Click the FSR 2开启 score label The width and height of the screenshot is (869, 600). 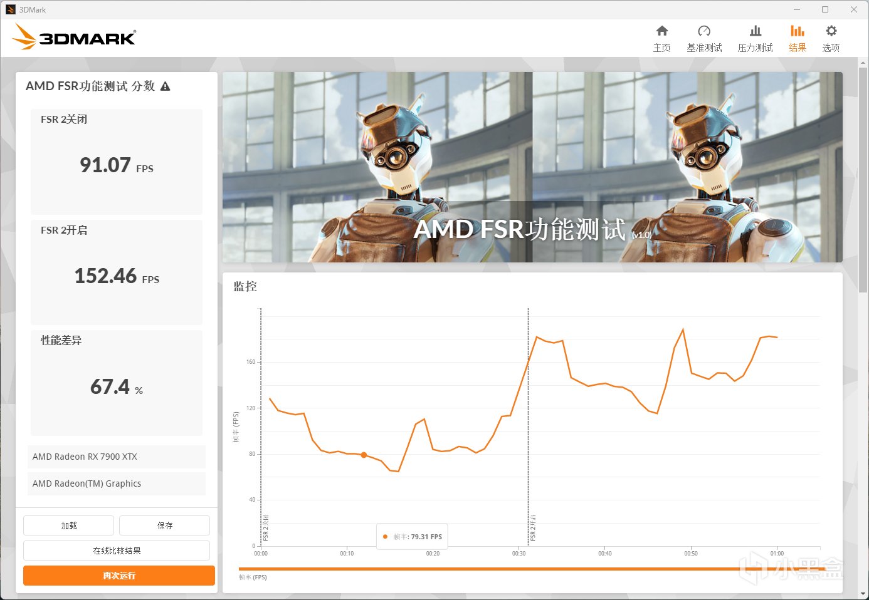[64, 230]
